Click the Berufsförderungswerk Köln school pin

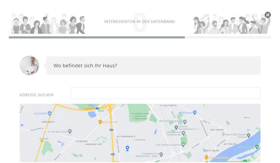click(x=185, y=122)
